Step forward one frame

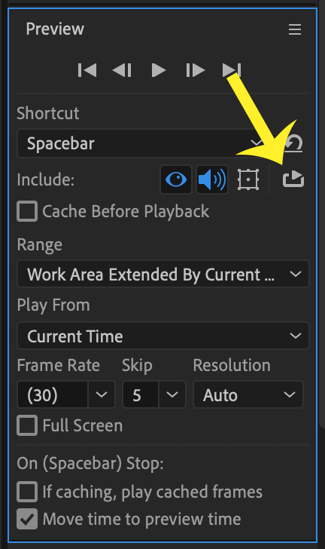click(195, 70)
